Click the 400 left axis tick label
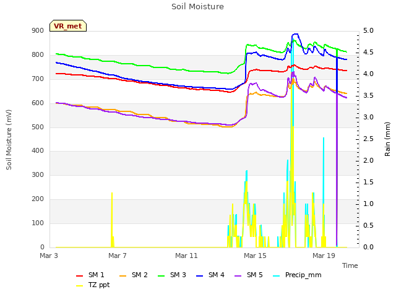This screenshot has width=396, height=297. (x=38, y=150)
